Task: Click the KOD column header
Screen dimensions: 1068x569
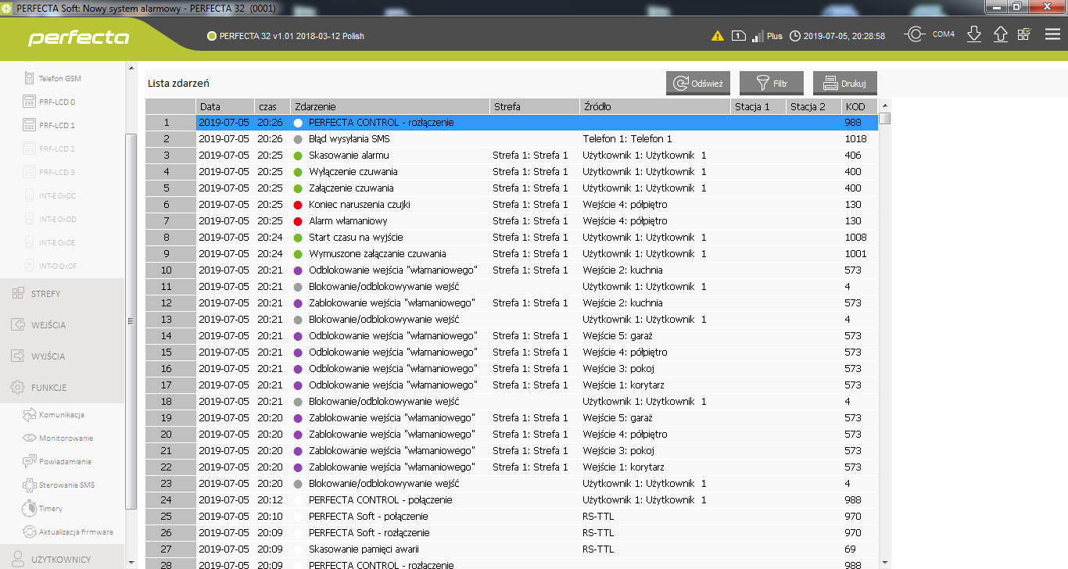Action: tap(860, 106)
